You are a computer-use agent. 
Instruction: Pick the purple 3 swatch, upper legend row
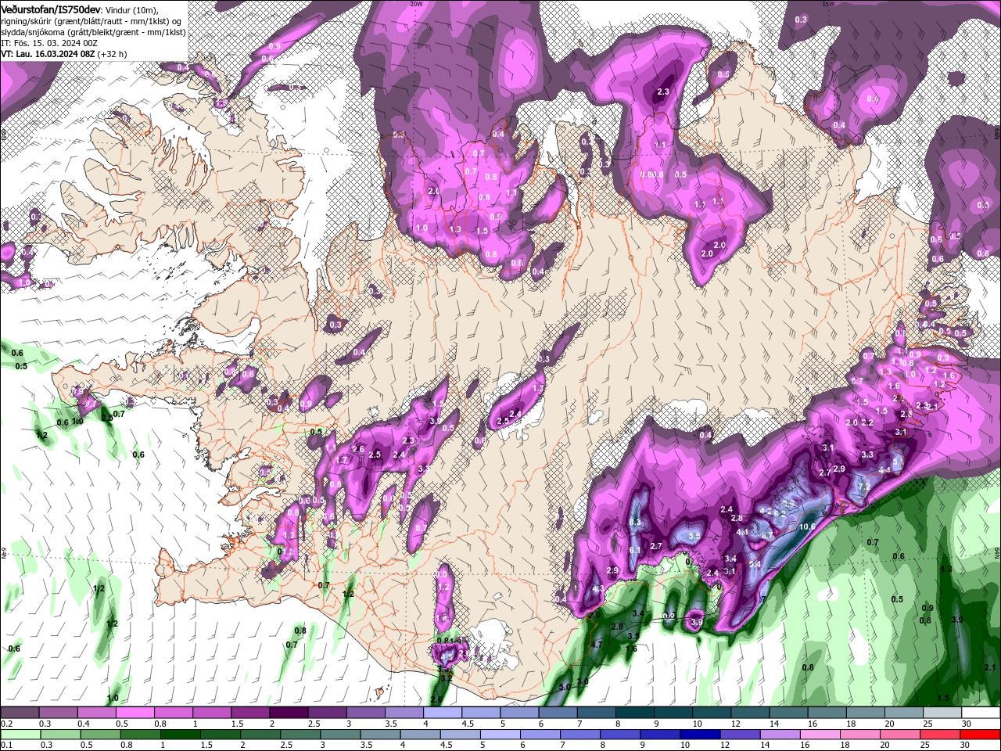[x=365, y=713]
